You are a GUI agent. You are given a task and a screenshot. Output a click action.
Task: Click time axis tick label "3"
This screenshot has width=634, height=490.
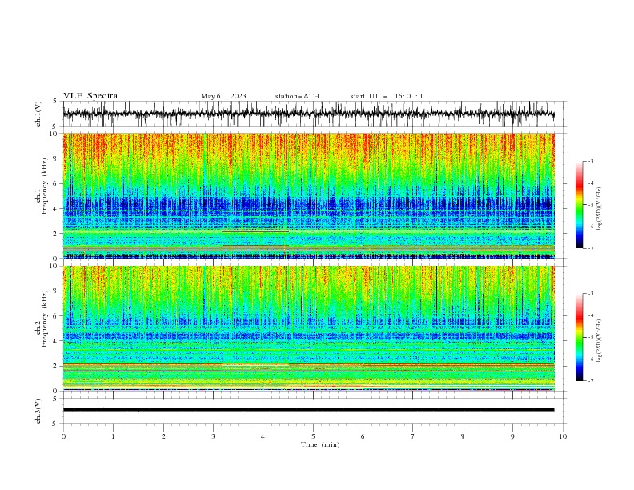213,436
